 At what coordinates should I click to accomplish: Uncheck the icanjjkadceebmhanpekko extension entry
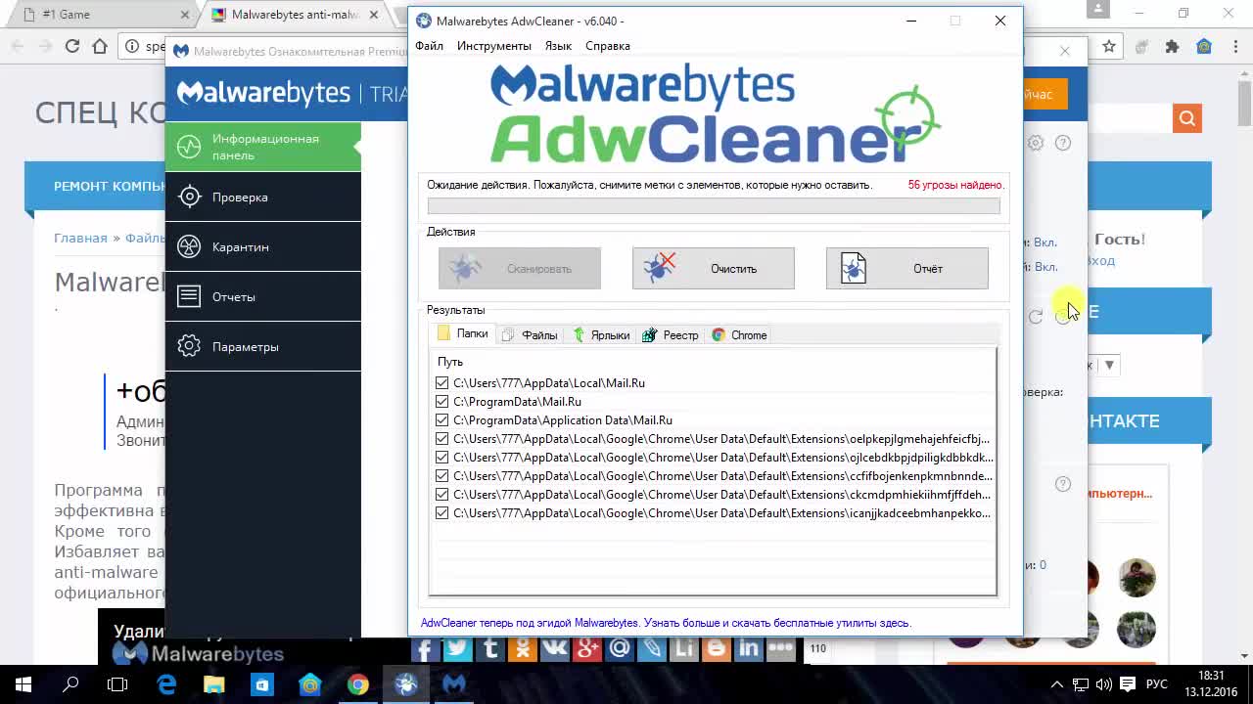click(442, 513)
